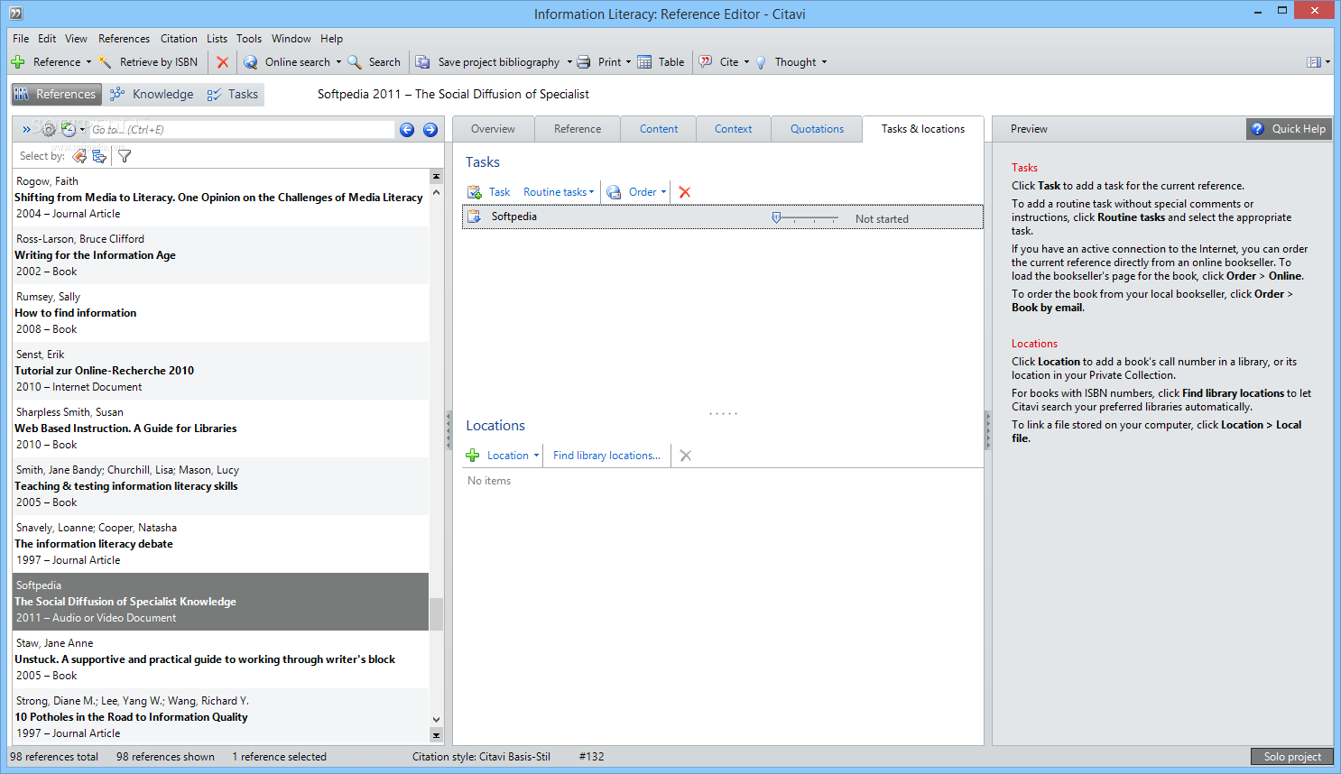Click the red Delete X in main toolbar
1341x774 pixels.
[223, 62]
